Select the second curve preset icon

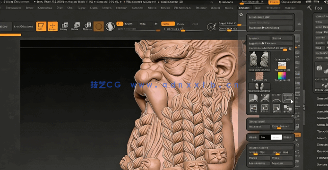pyautogui.click(x=265, y=98)
